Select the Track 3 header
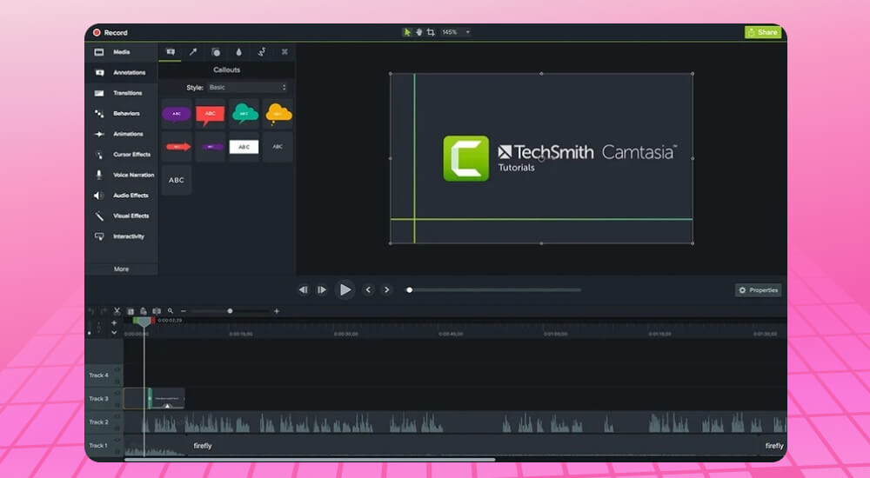Screen dimensions: 870x478 104,399
